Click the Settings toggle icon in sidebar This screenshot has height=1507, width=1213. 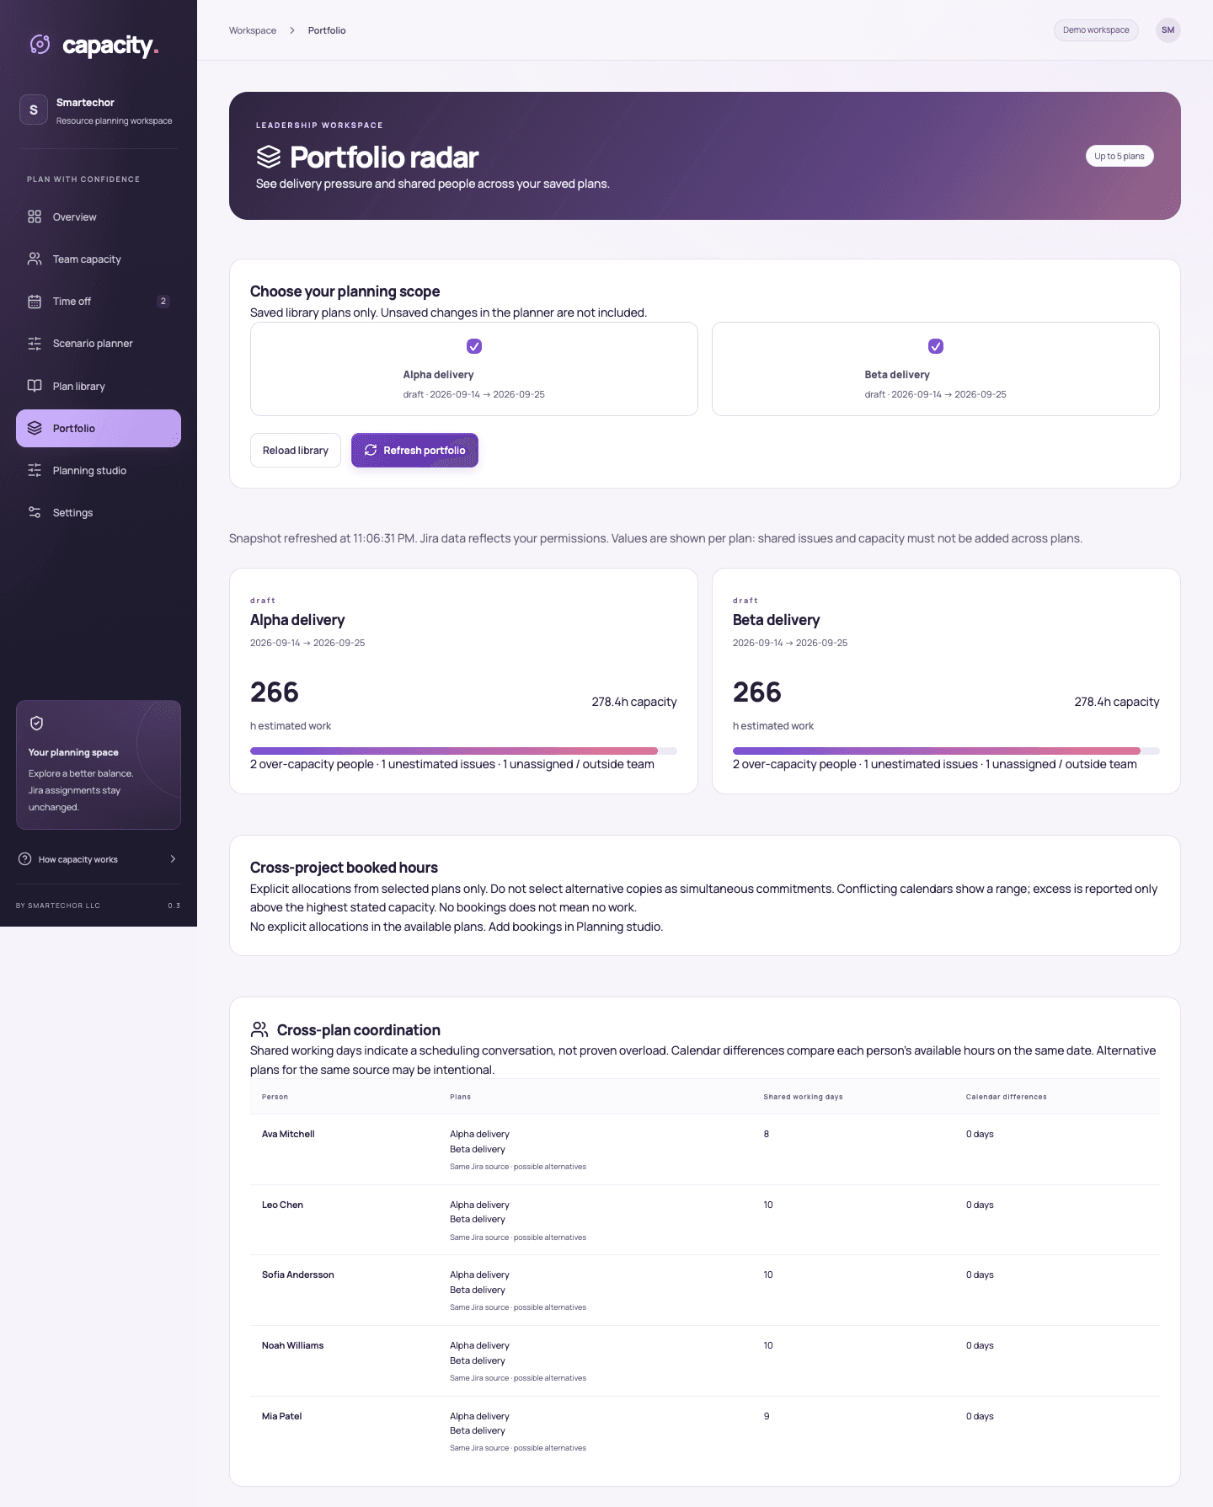35,512
